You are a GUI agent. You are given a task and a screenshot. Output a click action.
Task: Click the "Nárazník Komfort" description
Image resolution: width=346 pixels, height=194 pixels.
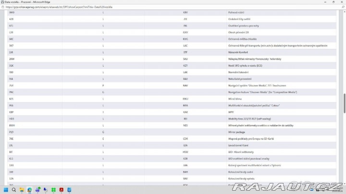click(238, 52)
